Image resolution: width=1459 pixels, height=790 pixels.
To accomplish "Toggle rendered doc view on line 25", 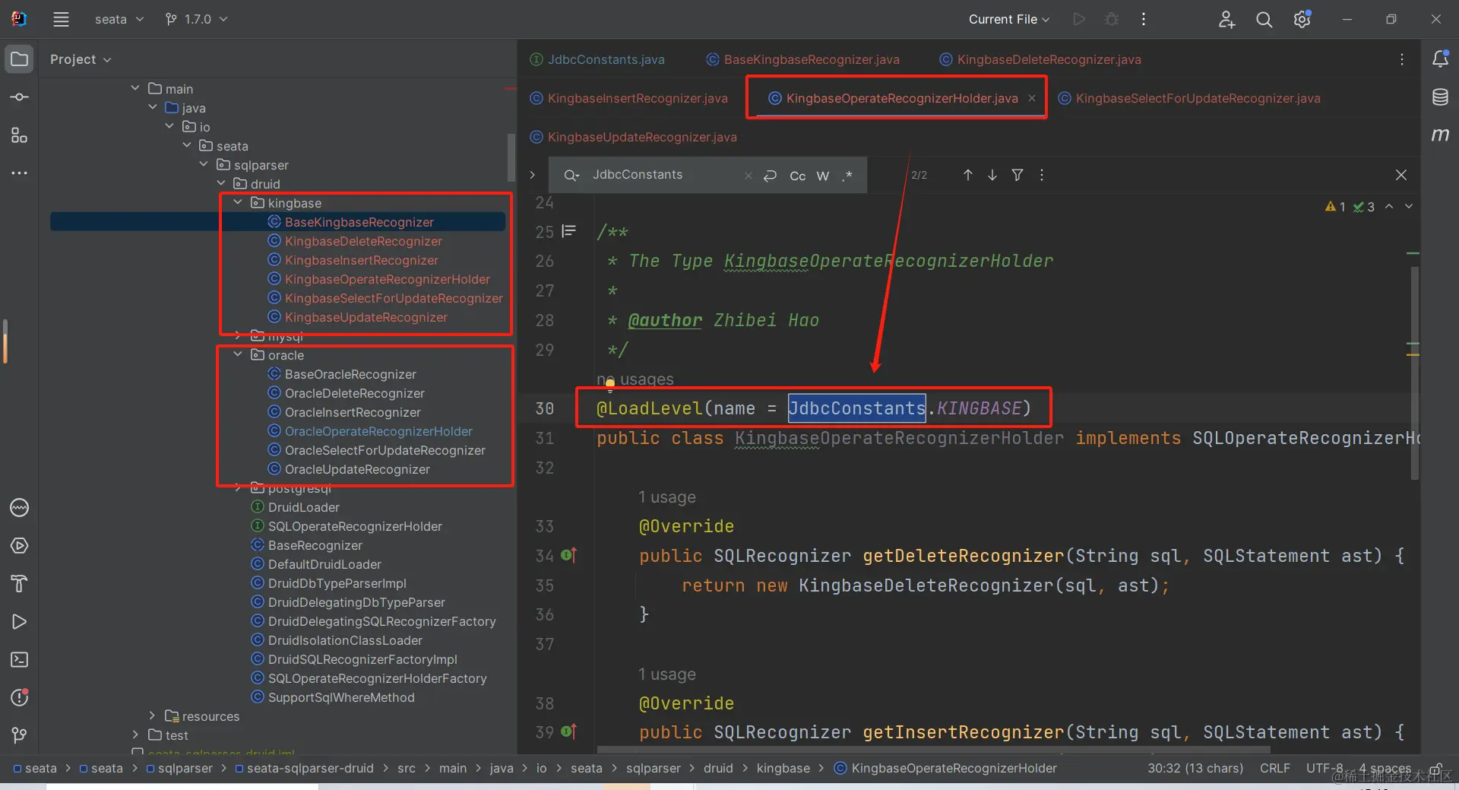I will [x=568, y=231].
